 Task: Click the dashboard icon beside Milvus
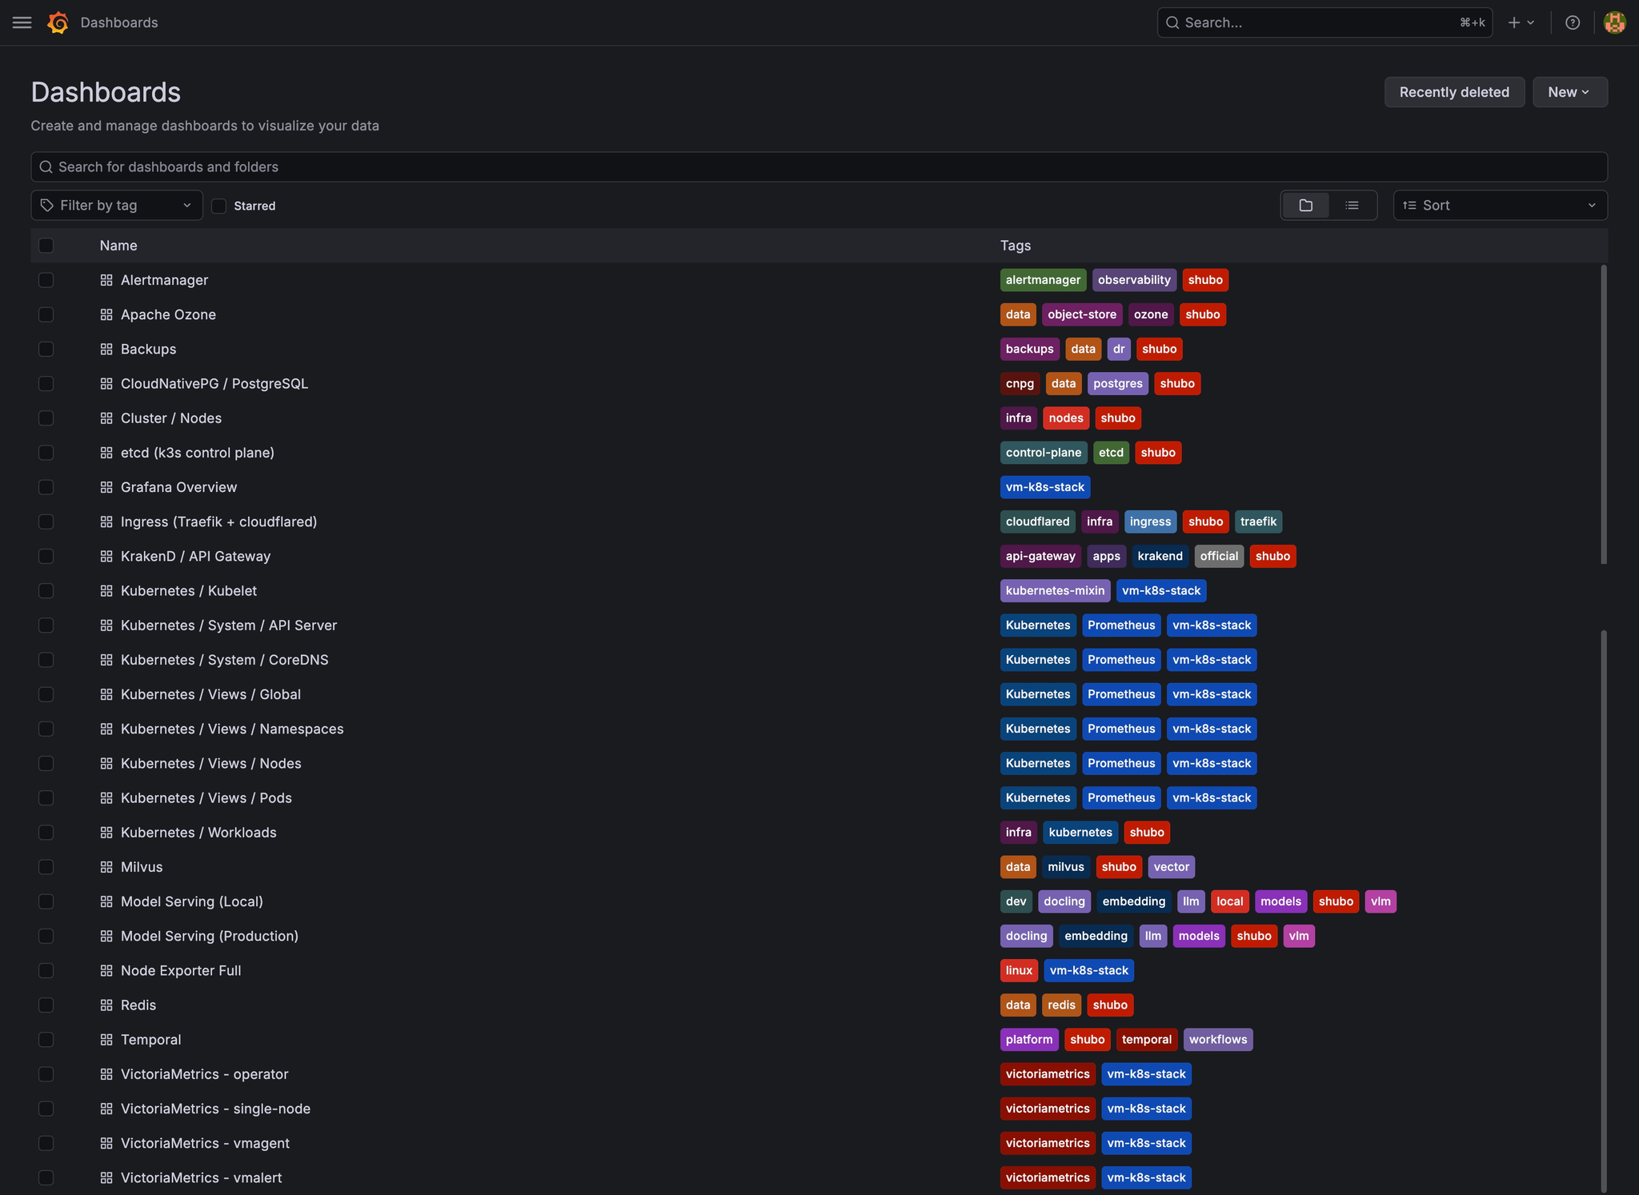coord(106,867)
